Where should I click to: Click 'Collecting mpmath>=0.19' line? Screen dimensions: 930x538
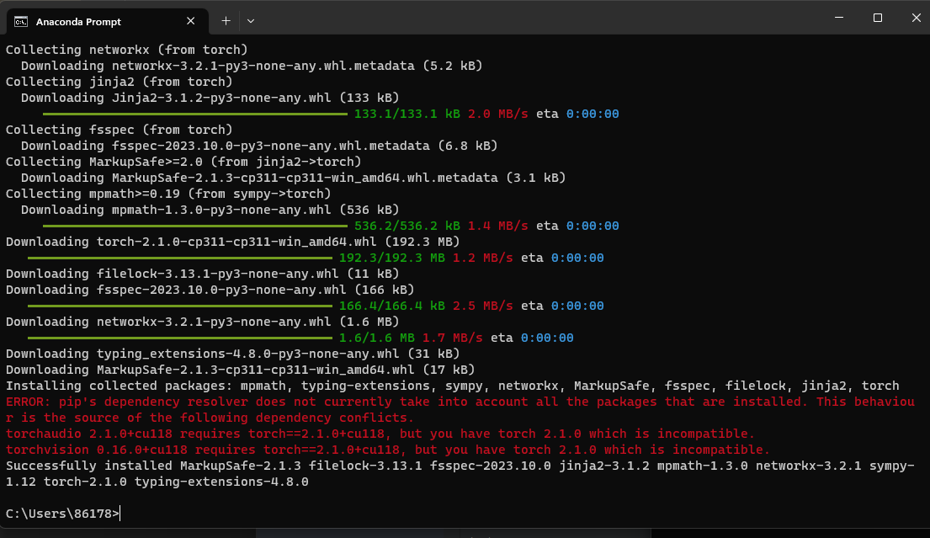coord(168,194)
